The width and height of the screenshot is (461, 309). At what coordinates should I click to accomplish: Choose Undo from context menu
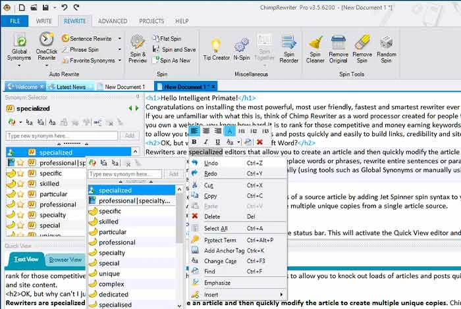click(x=238, y=163)
